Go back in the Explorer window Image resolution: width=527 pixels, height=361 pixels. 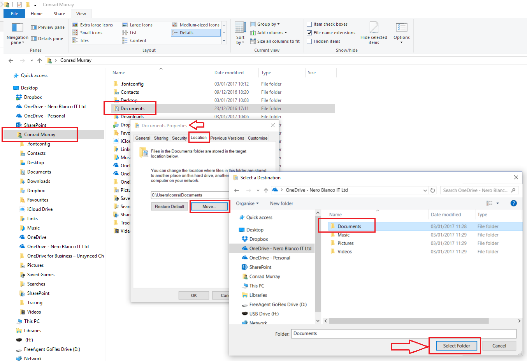pyautogui.click(x=11, y=60)
